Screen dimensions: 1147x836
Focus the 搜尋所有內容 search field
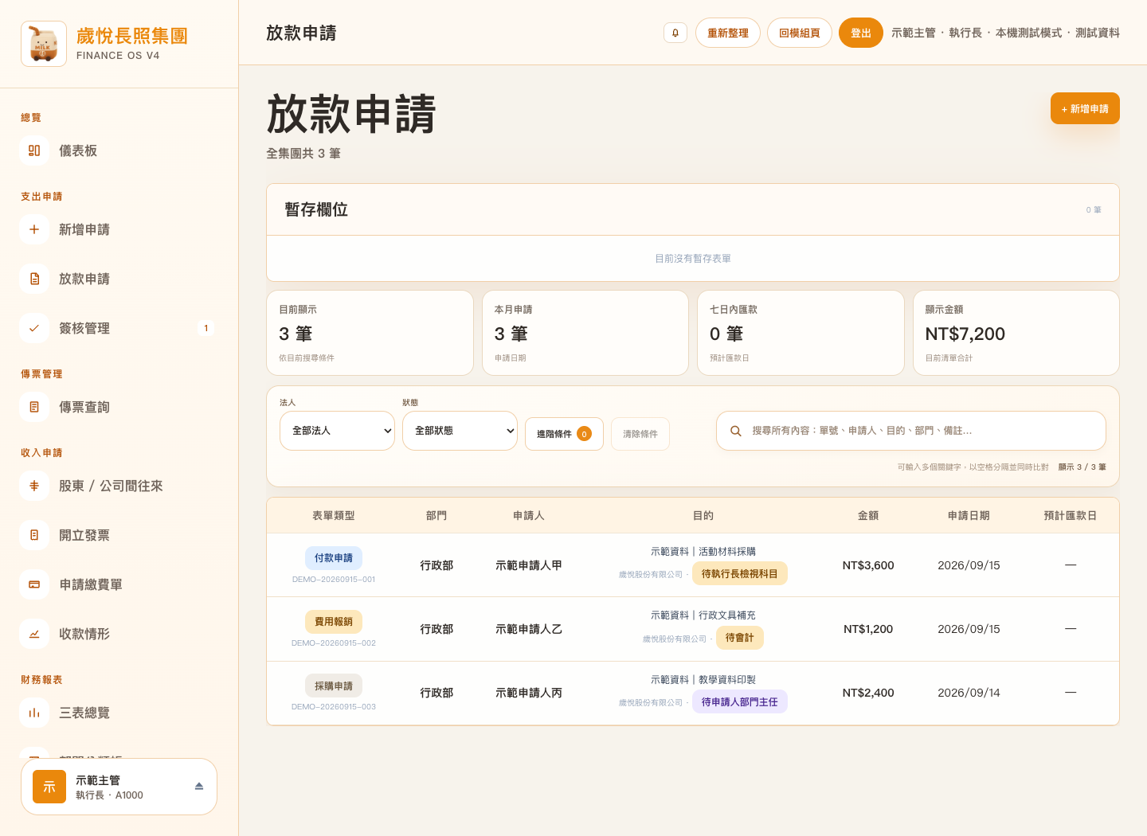(911, 431)
